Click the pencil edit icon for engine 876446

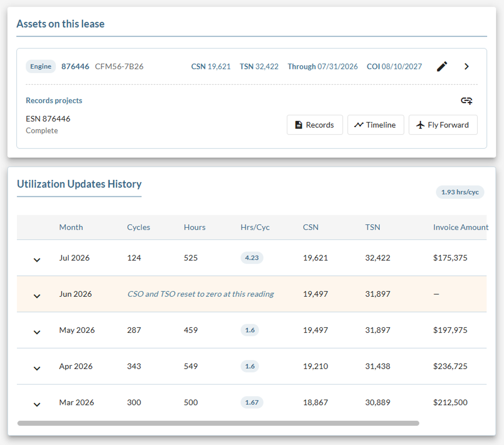[x=442, y=66]
